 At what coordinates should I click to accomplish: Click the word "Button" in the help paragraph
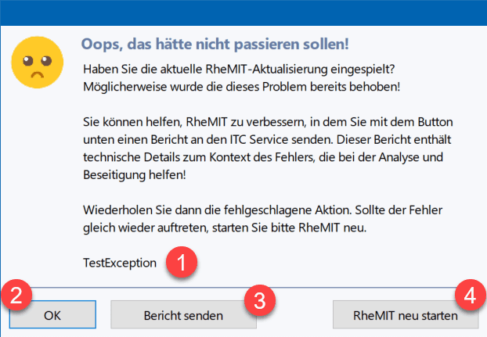(x=426, y=124)
